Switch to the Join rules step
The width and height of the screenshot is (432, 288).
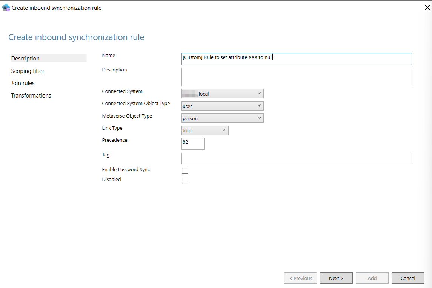(x=23, y=83)
